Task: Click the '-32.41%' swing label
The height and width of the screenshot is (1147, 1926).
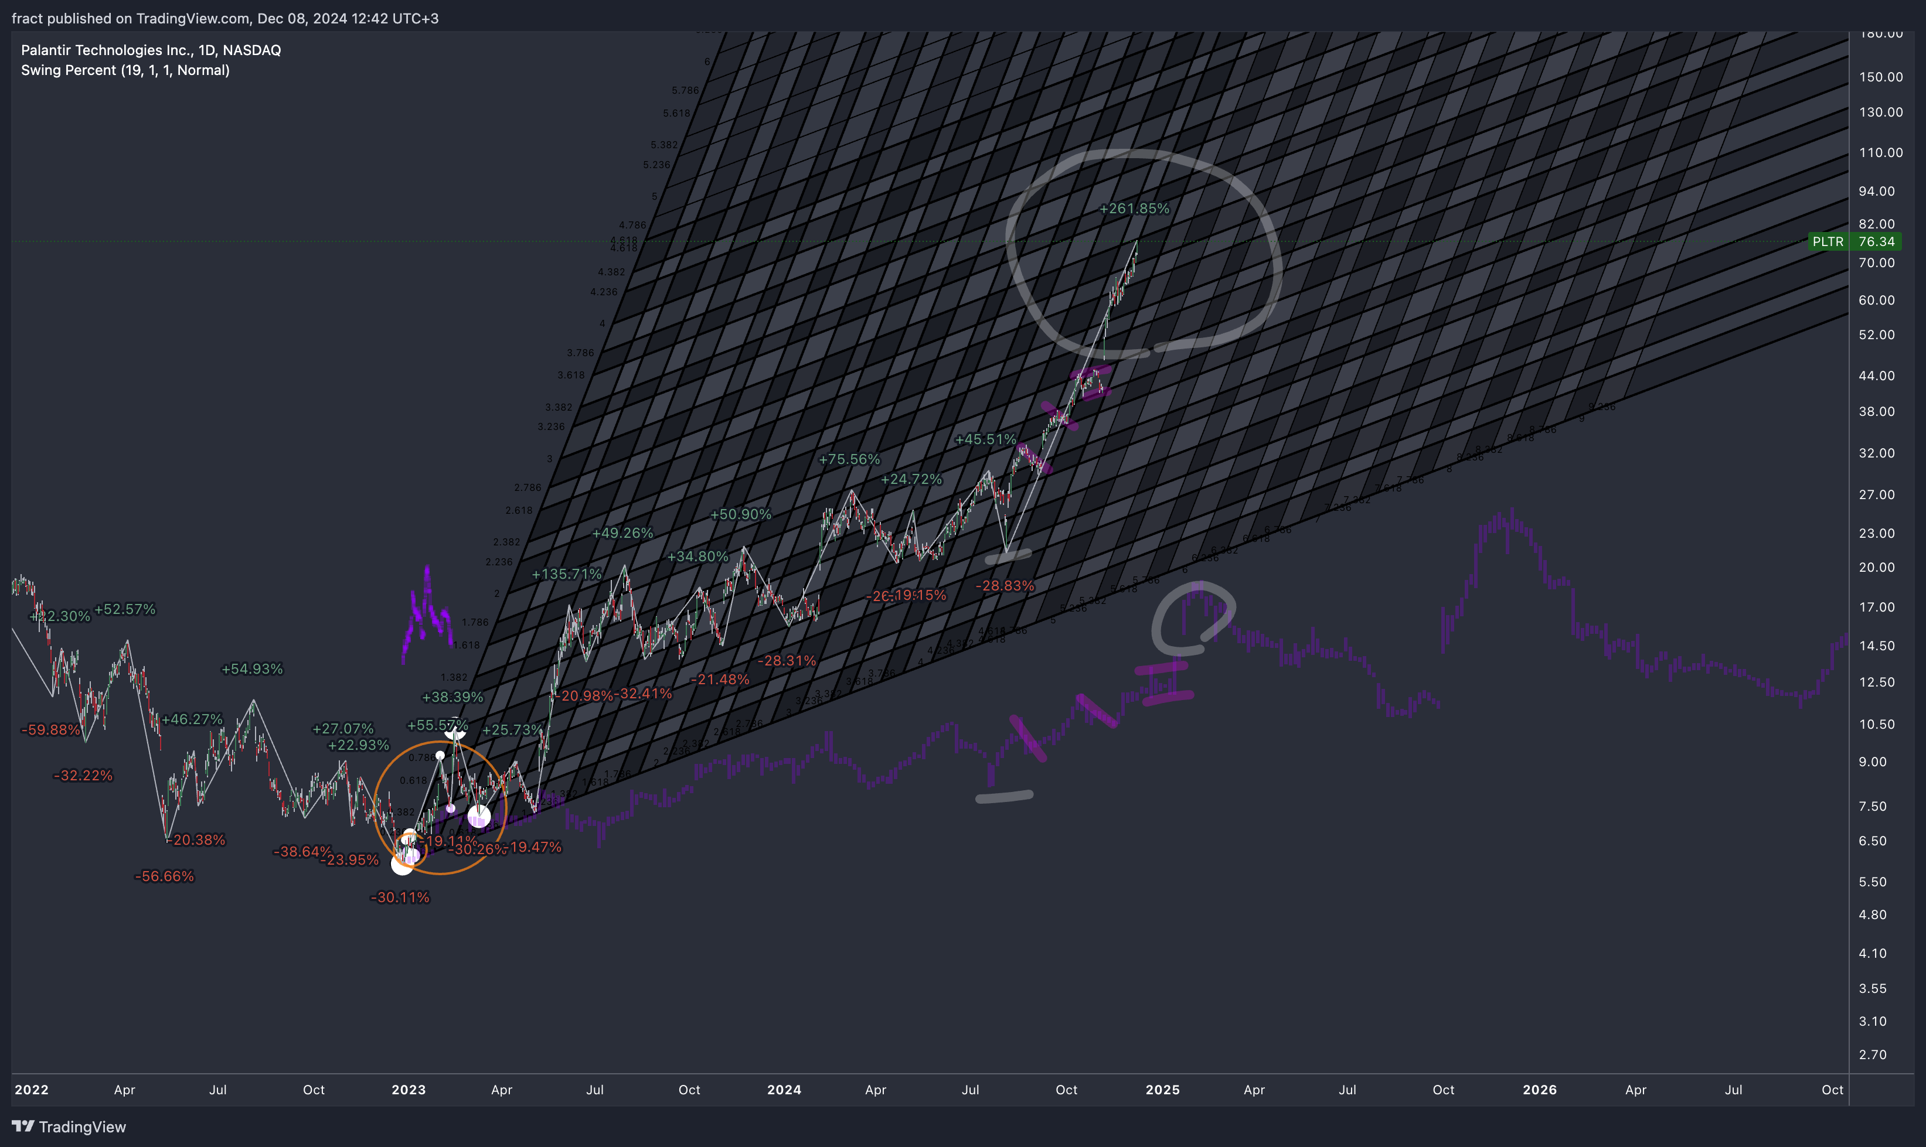Action: [644, 694]
